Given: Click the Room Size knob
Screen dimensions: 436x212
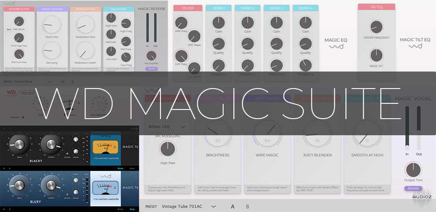Looking at the screenshot, I should (x=52, y=25).
